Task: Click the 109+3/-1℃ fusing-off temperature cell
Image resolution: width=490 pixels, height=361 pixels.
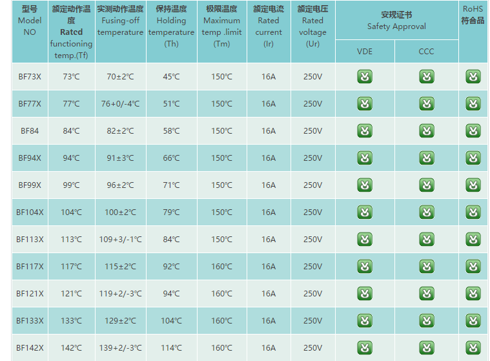Action: (120, 240)
